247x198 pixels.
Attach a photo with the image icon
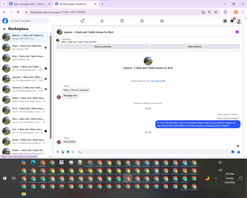[x=63, y=152]
